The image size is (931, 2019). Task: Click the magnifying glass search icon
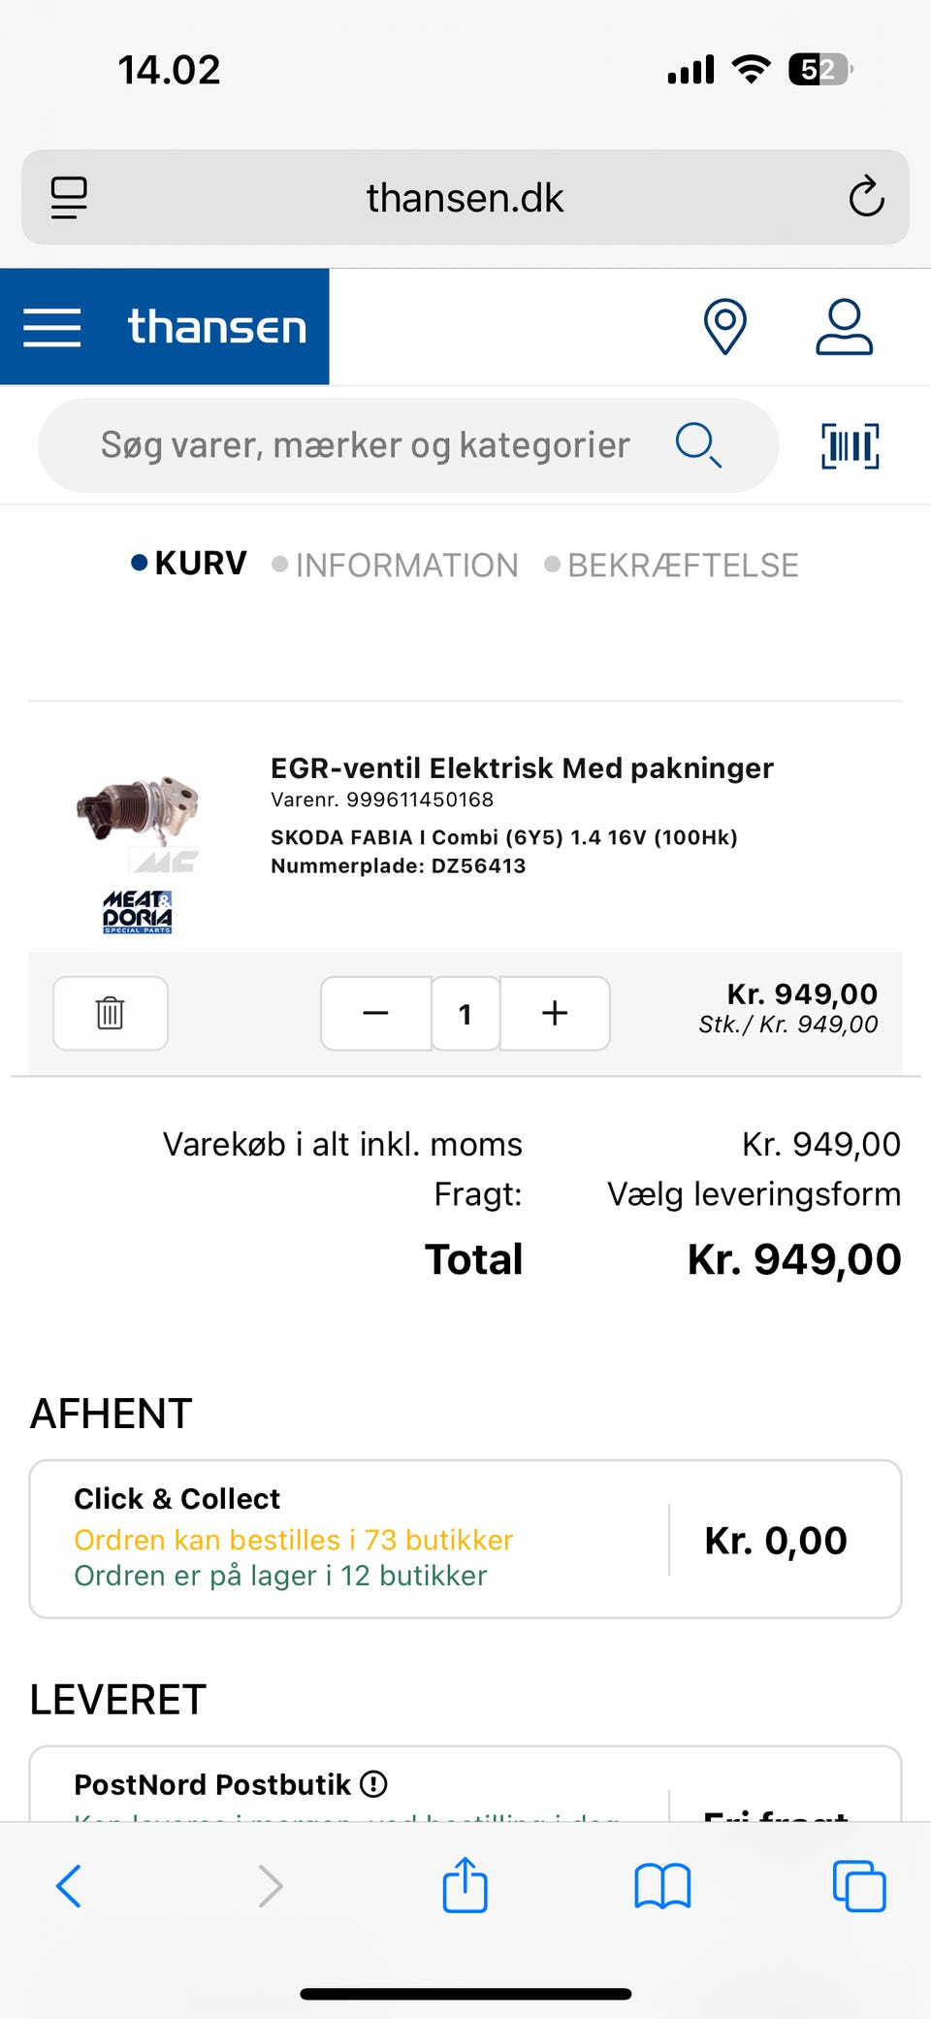(698, 445)
